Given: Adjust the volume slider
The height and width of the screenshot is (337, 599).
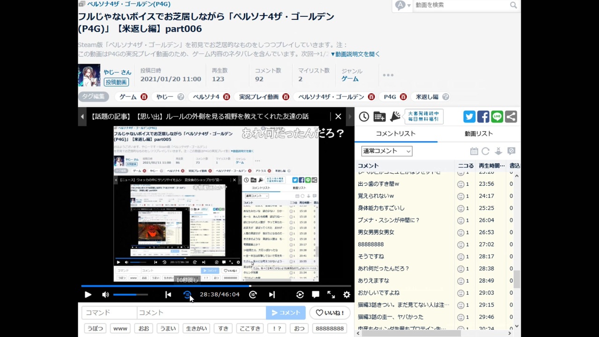Looking at the screenshot, I should coord(130,294).
